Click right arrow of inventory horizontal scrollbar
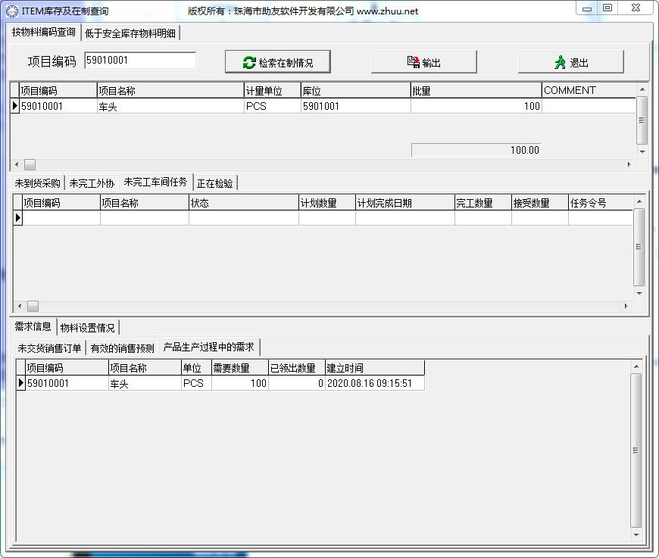 629,165
